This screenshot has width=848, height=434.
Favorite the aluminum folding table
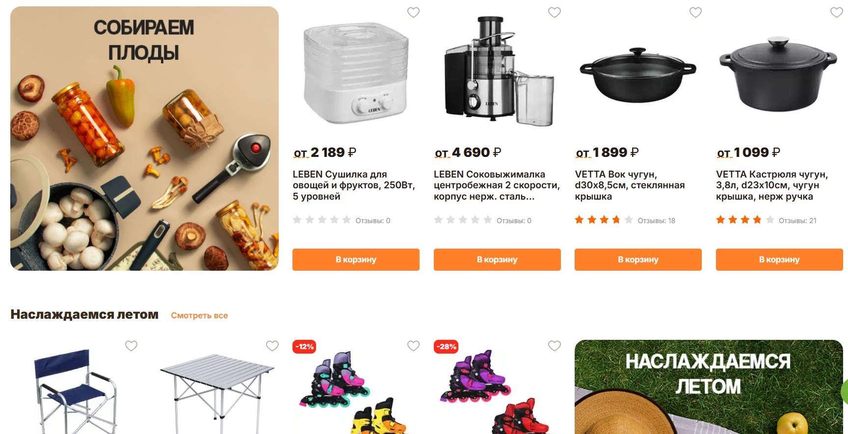(272, 346)
